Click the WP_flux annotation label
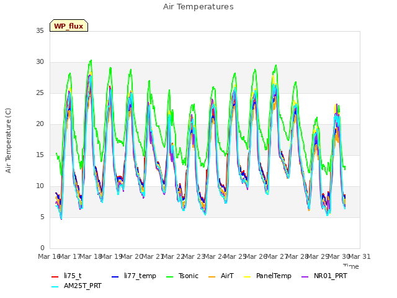The width and height of the screenshot is (397, 298). tap(69, 26)
